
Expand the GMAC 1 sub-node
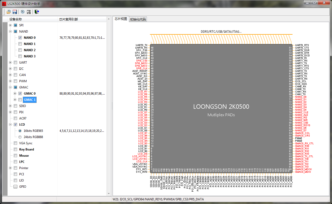(x=15, y=100)
